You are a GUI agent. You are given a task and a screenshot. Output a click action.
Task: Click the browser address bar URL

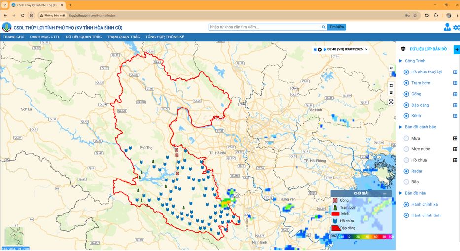tap(92, 15)
